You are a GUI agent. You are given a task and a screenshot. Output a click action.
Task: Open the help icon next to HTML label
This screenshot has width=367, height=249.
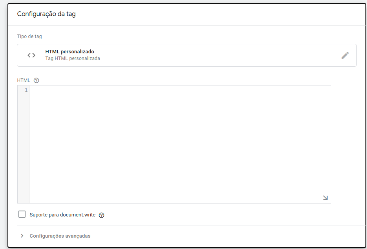pos(36,80)
